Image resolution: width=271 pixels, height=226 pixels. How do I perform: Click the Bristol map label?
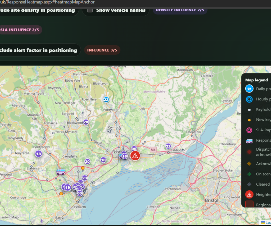click(211, 200)
